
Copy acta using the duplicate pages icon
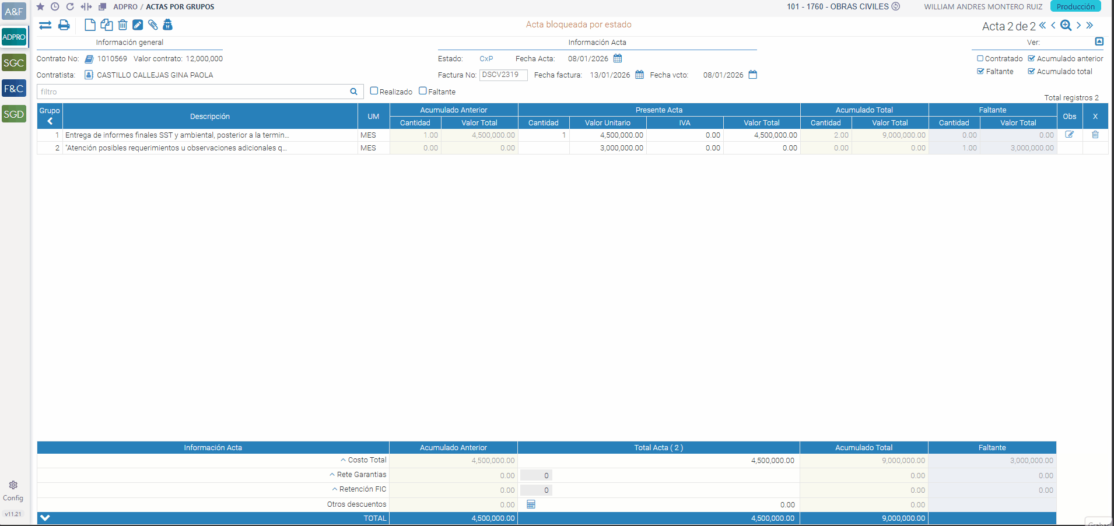(x=107, y=24)
